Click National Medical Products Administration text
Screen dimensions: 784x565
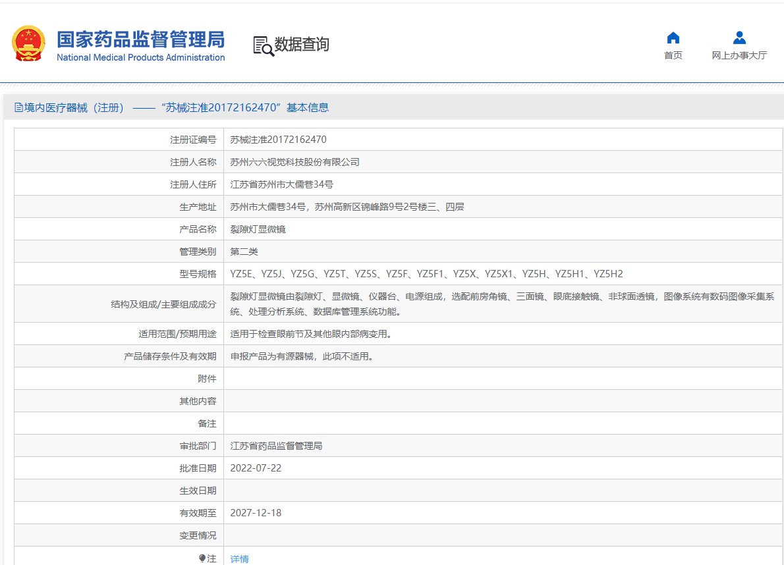click(x=140, y=57)
